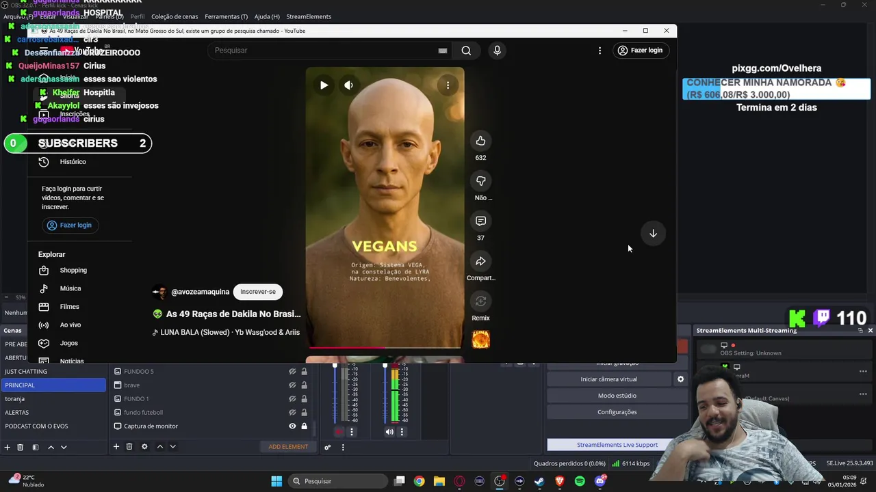Screen dimensions: 876x492
Task: Toggle visibility of FUNDOO 5 source
Action: click(x=292, y=372)
